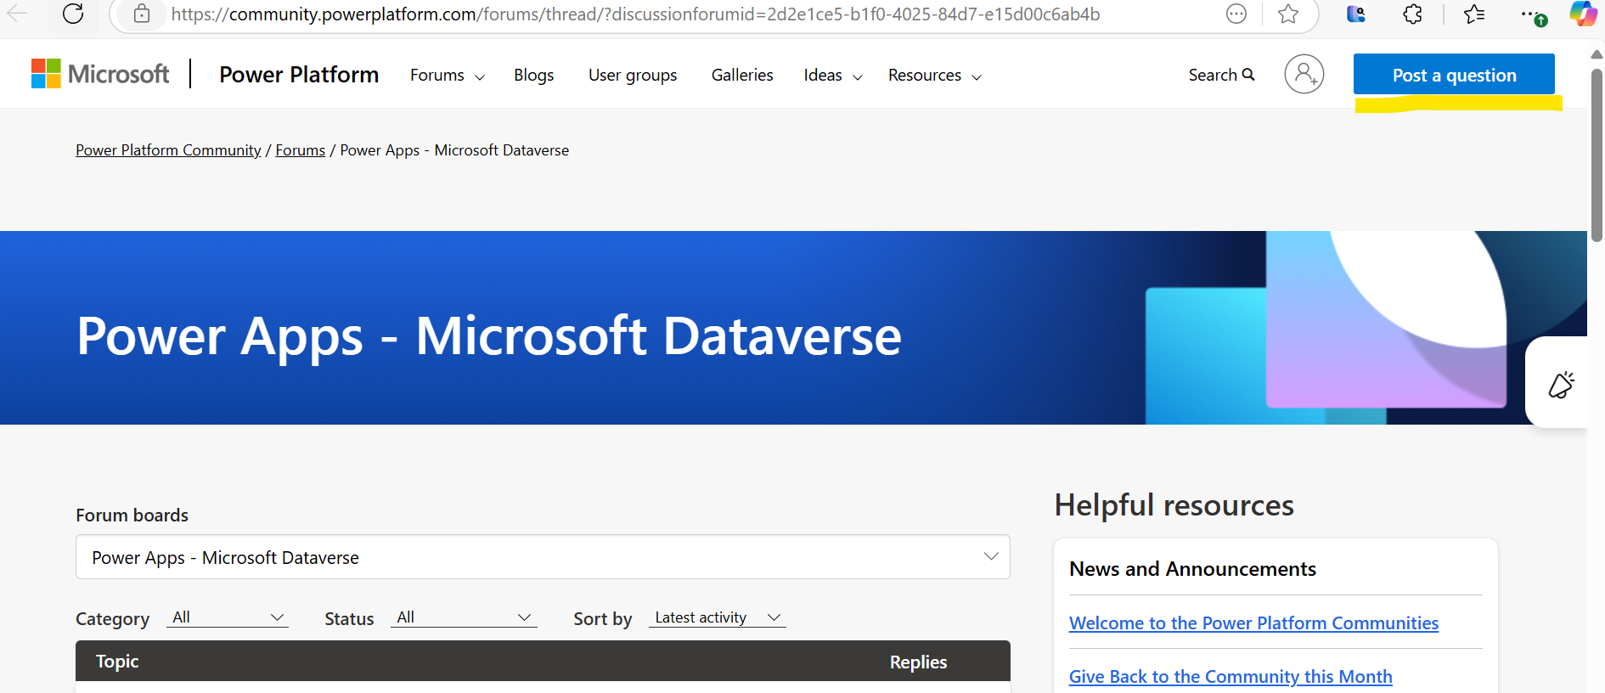The width and height of the screenshot is (1605, 693).
Task: Add page to favorites star icon
Action: point(1288,14)
